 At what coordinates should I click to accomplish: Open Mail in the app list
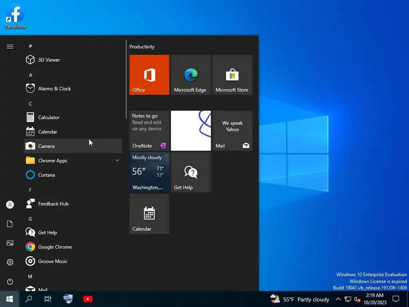pos(73,288)
